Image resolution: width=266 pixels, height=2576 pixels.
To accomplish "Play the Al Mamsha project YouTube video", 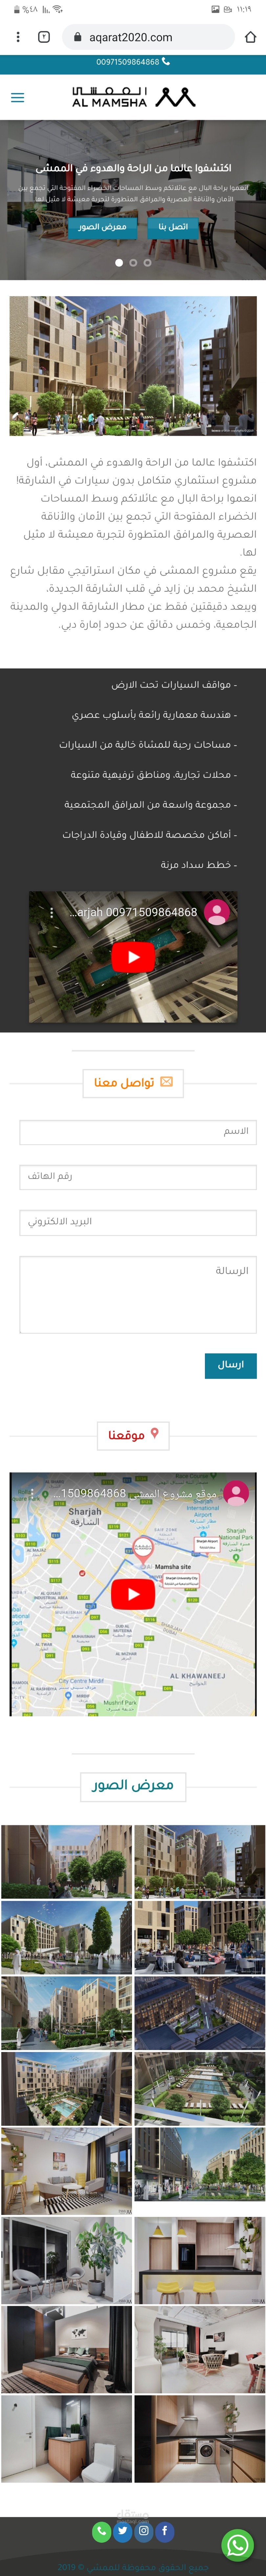I will [x=132, y=957].
